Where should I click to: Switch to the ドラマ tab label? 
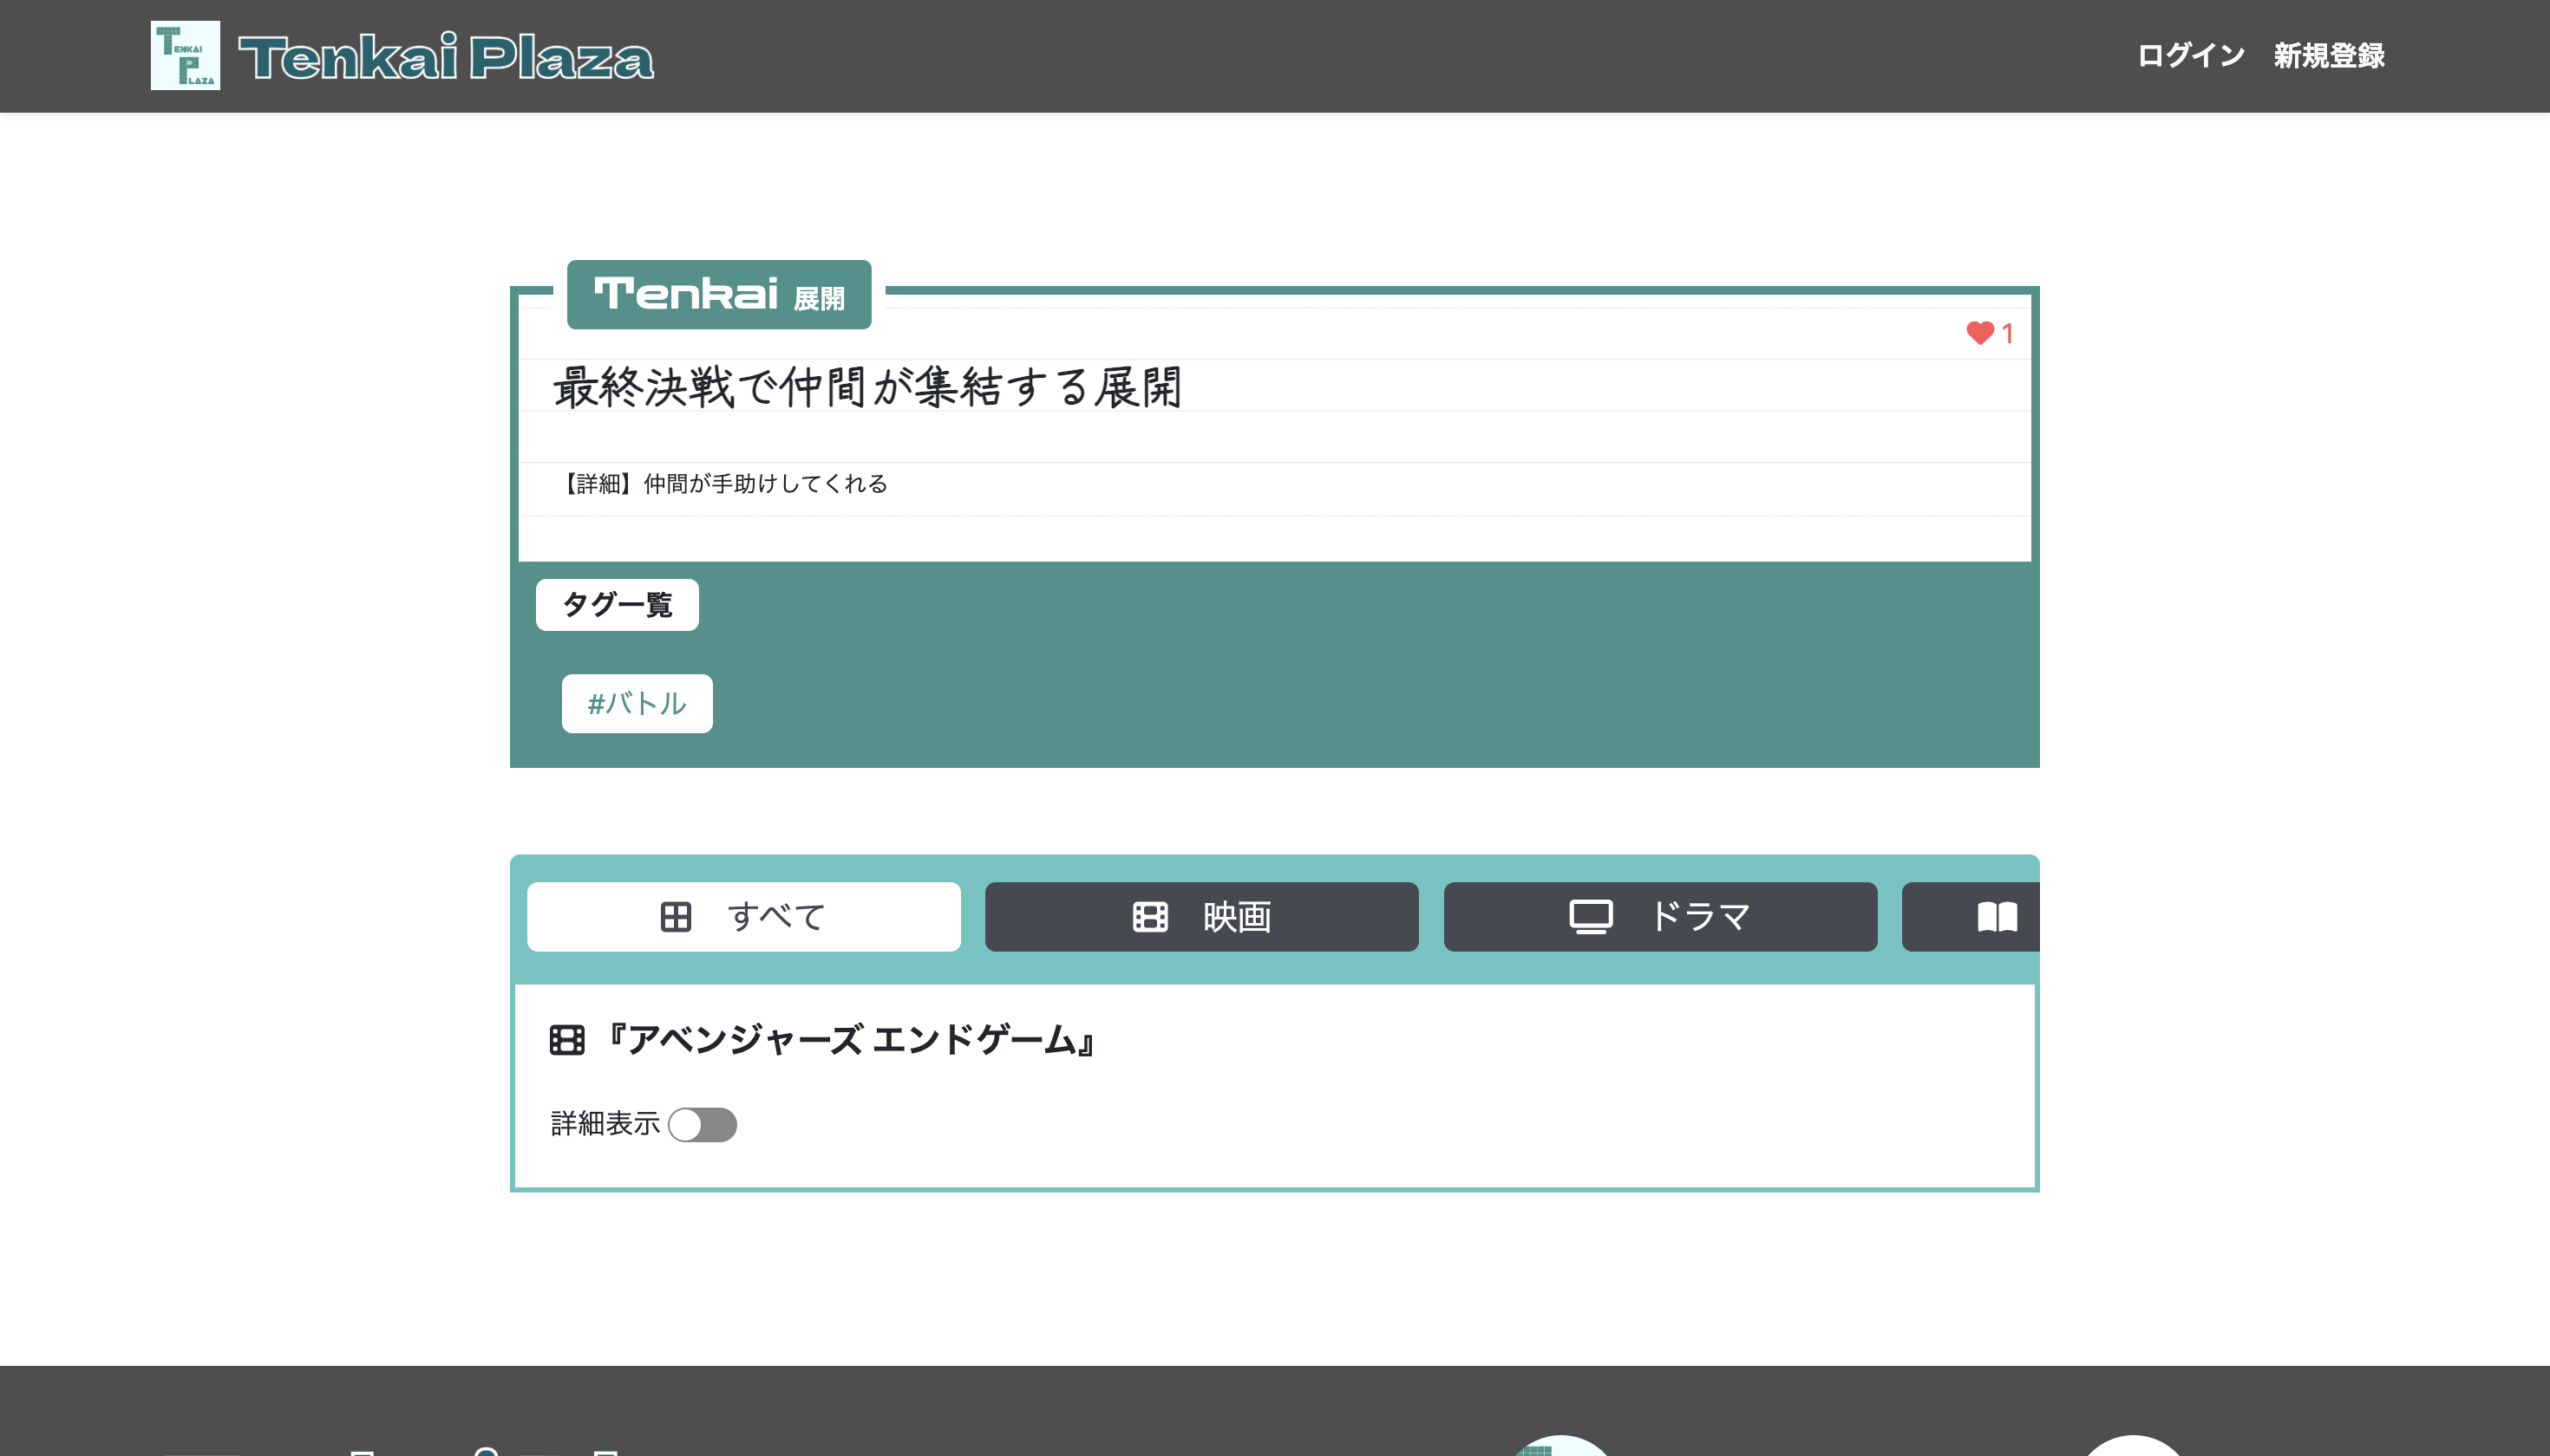(1700, 917)
